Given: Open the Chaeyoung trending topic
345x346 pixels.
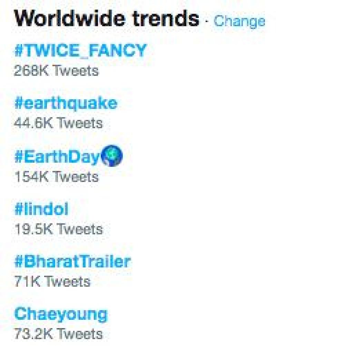Looking at the screenshot, I should (x=61, y=314).
